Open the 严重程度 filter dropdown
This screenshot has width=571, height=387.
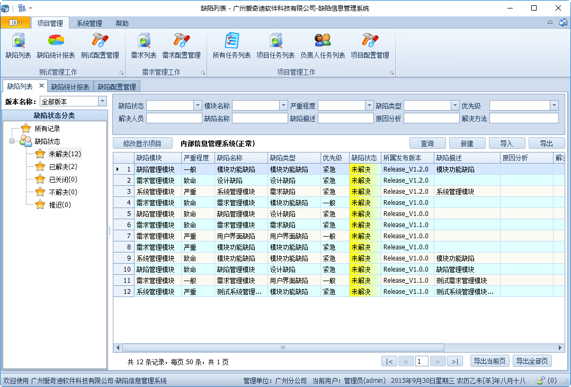coord(369,106)
